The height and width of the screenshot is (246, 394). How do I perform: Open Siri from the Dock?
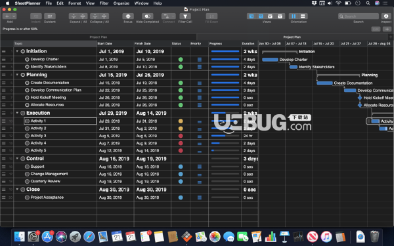(x=61, y=237)
